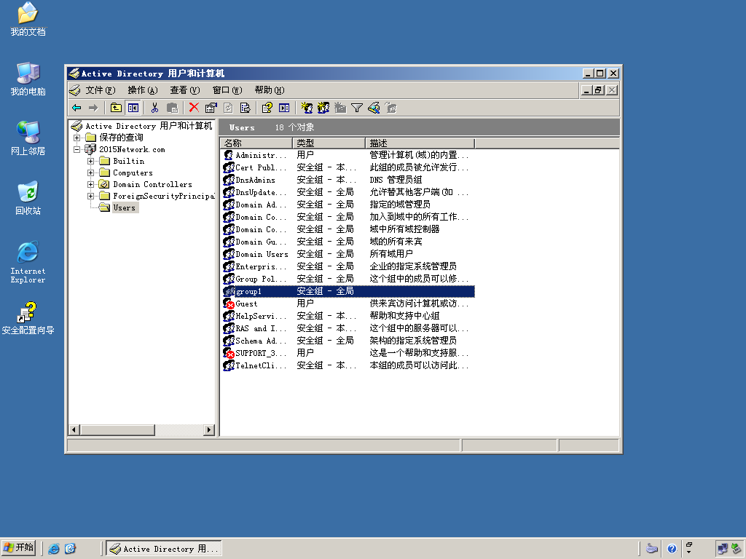746x559 pixels.
Task: Open the 窗口(W) menu
Action: tap(227, 90)
